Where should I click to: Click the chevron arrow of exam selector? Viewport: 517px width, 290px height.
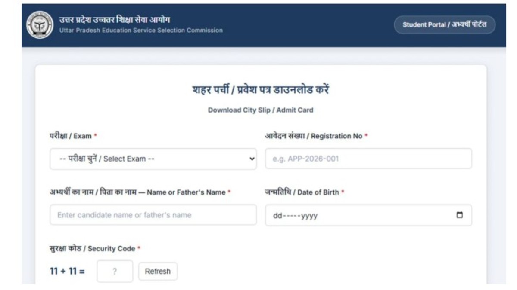tap(252, 159)
